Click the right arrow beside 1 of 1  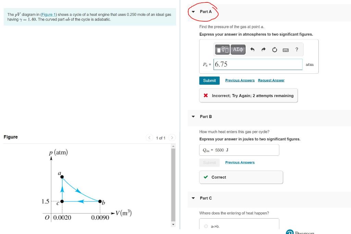[172, 137]
